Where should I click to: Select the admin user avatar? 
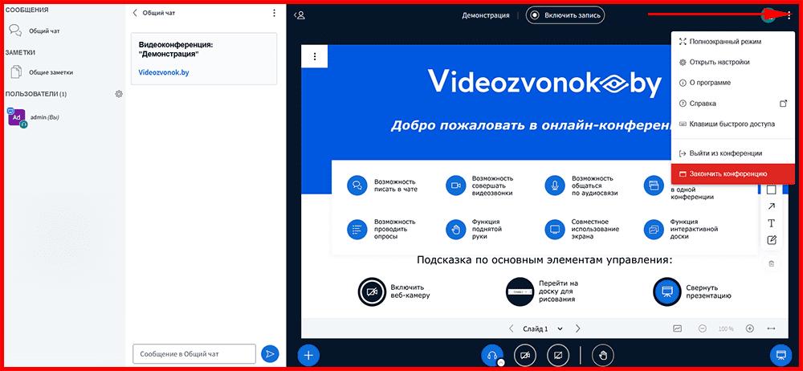[x=16, y=116]
